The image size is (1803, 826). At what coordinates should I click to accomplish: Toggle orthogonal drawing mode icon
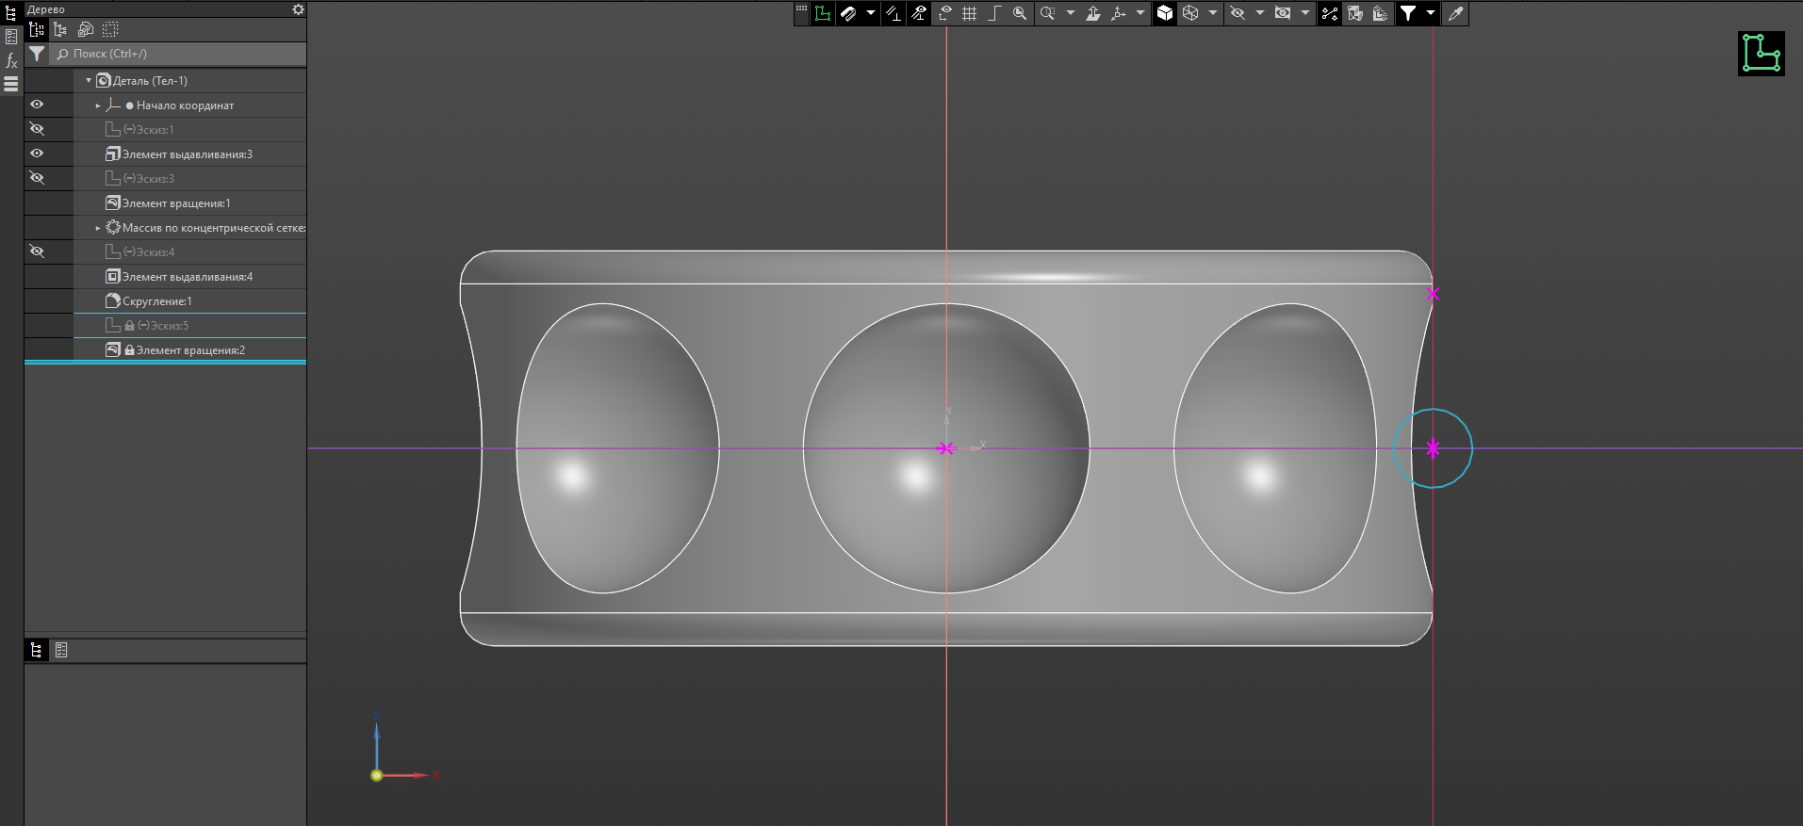[893, 13]
